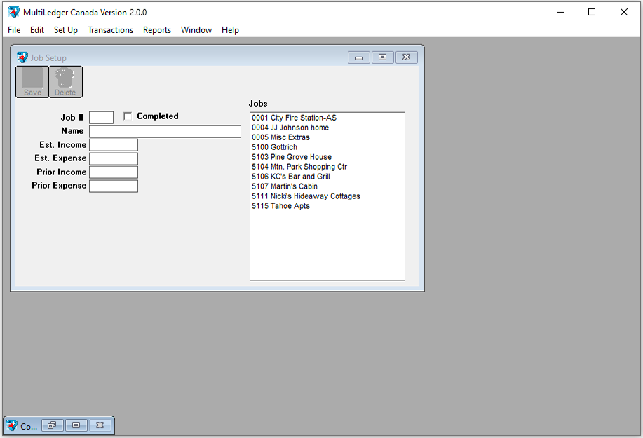Click the Job # input field

click(101, 118)
